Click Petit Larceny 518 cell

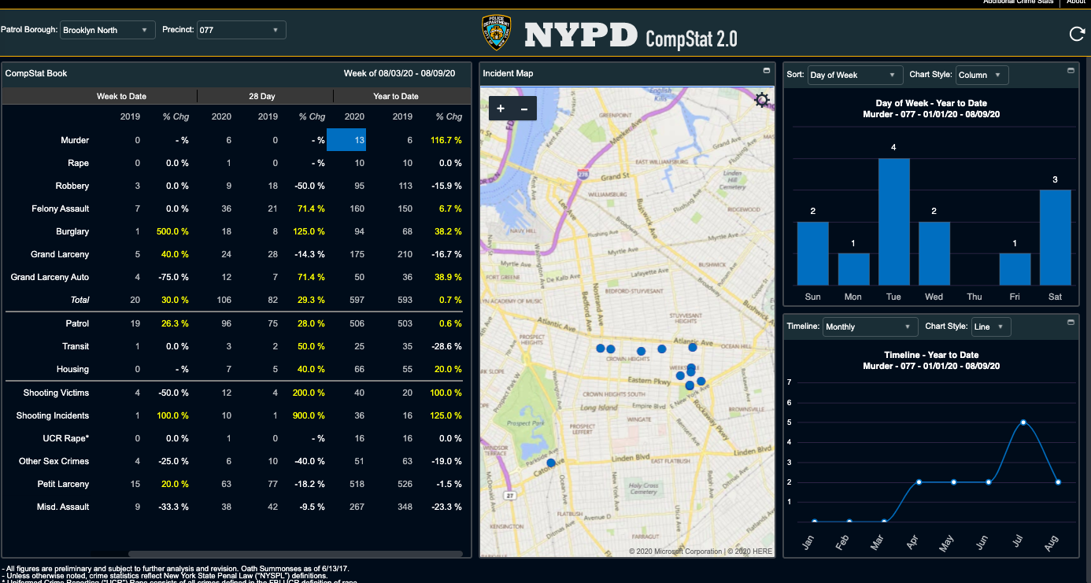357,484
